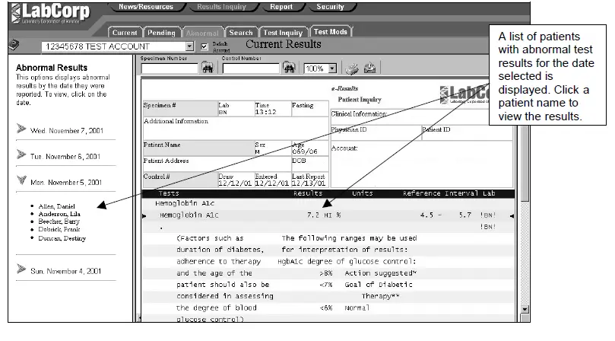
Task: Click the fax results icon
Action: [370, 68]
